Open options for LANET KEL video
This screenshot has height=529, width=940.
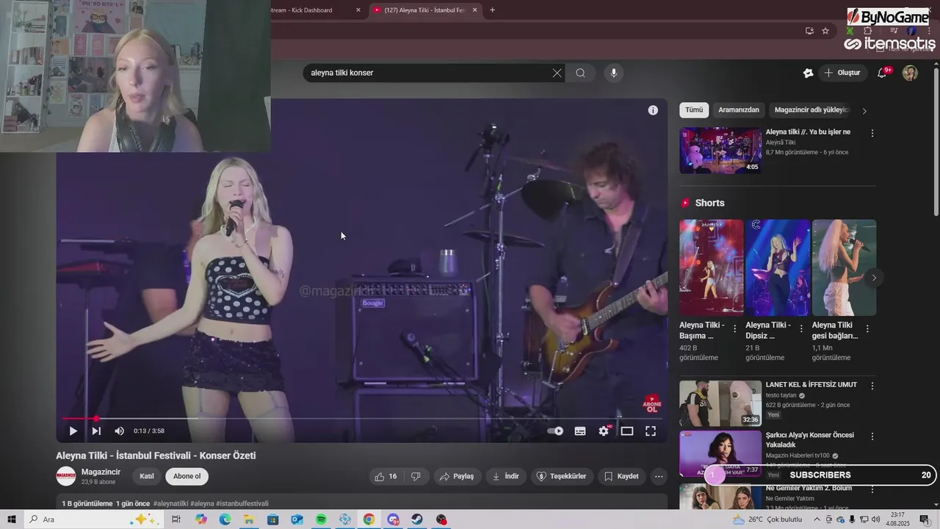(872, 386)
